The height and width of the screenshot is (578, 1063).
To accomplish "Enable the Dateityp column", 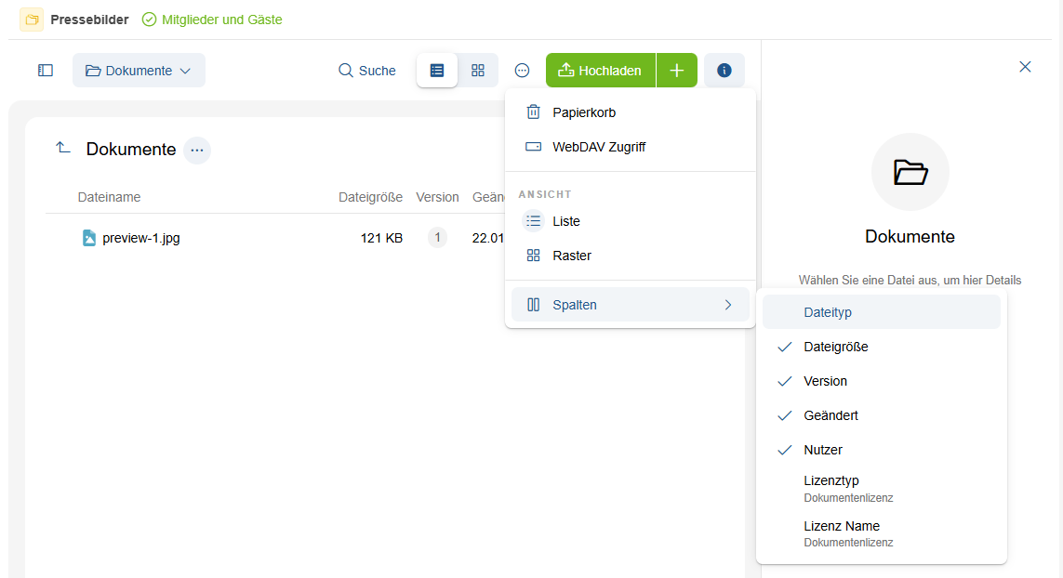I will coord(828,312).
